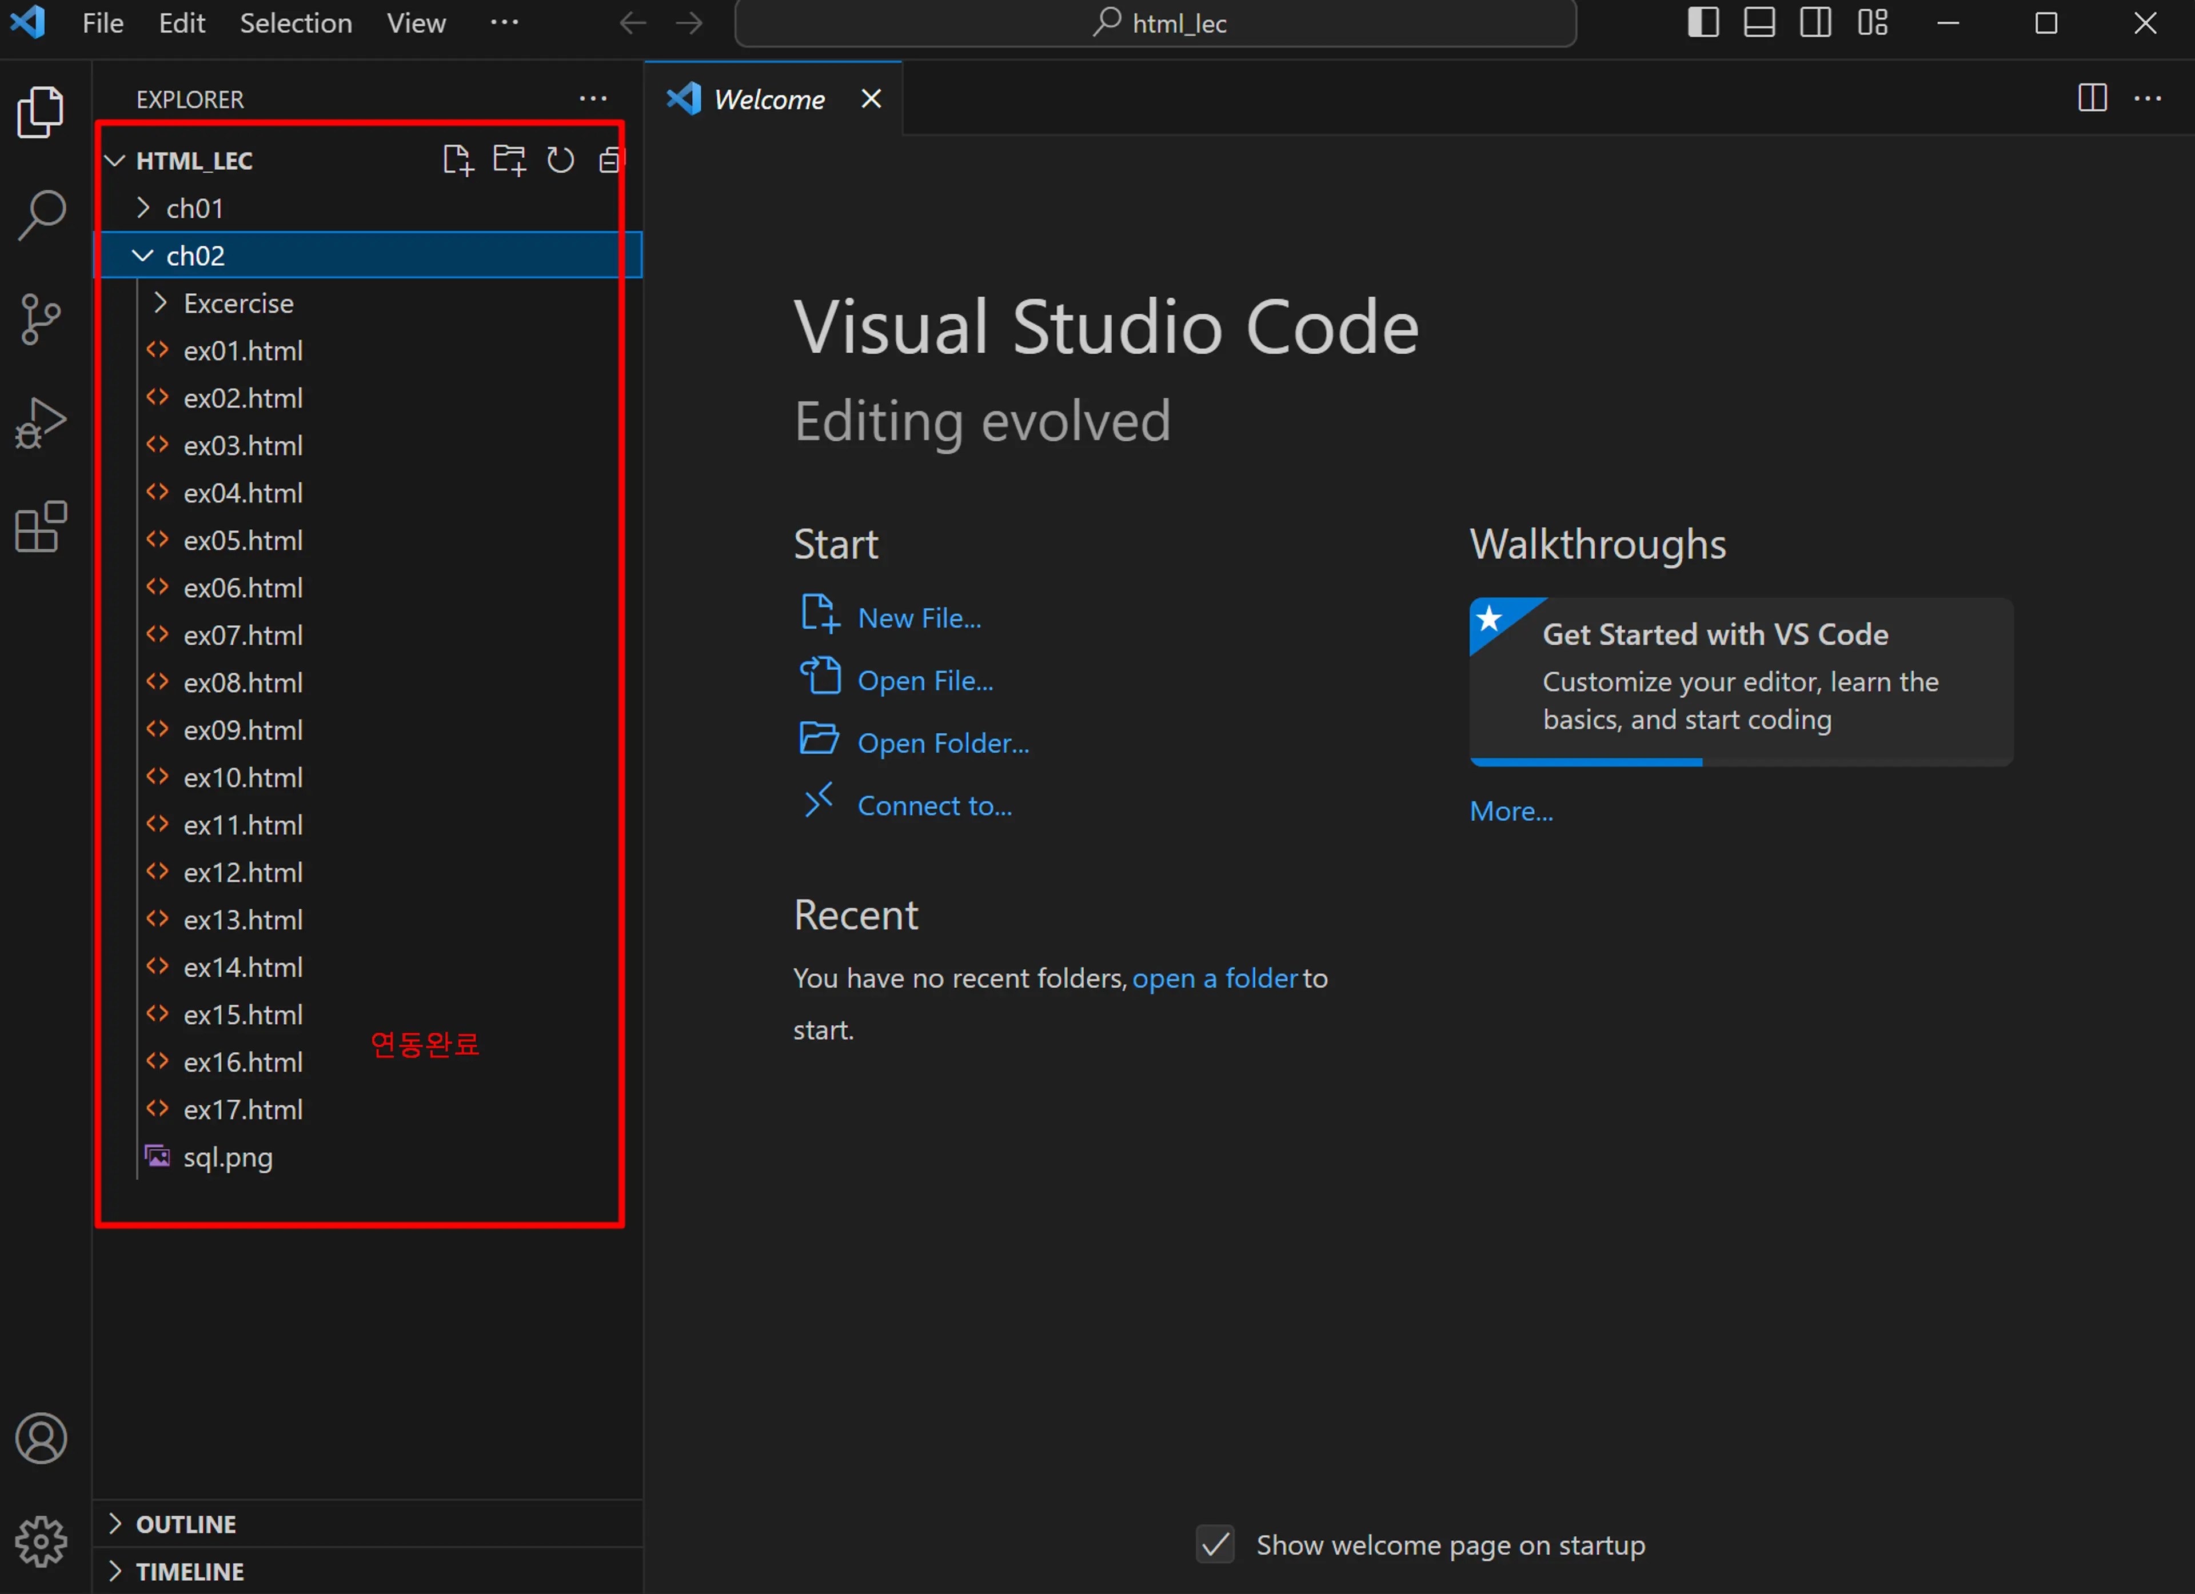Open the Selection menu
Screen dimensions: 2195x1594
click(x=296, y=23)
